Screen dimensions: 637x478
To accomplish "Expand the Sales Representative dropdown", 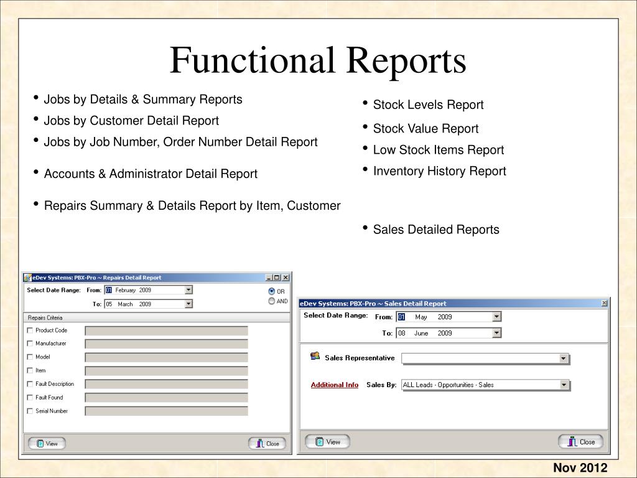I will (x=563, y=358).
